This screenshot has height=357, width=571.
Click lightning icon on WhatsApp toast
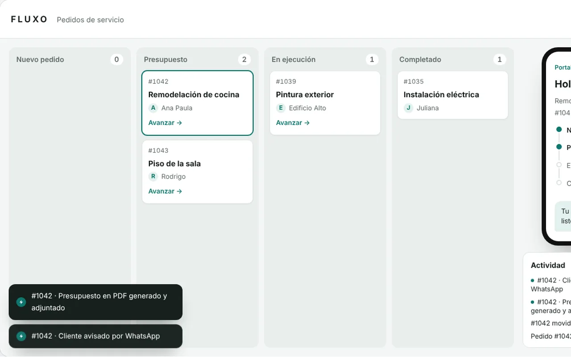21,336
